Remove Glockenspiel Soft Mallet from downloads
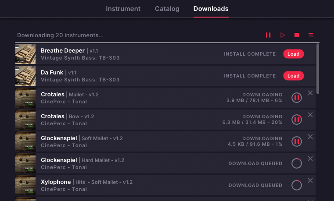Image resolution: width=334 pixels, height=201 pixels. [310, 137]
